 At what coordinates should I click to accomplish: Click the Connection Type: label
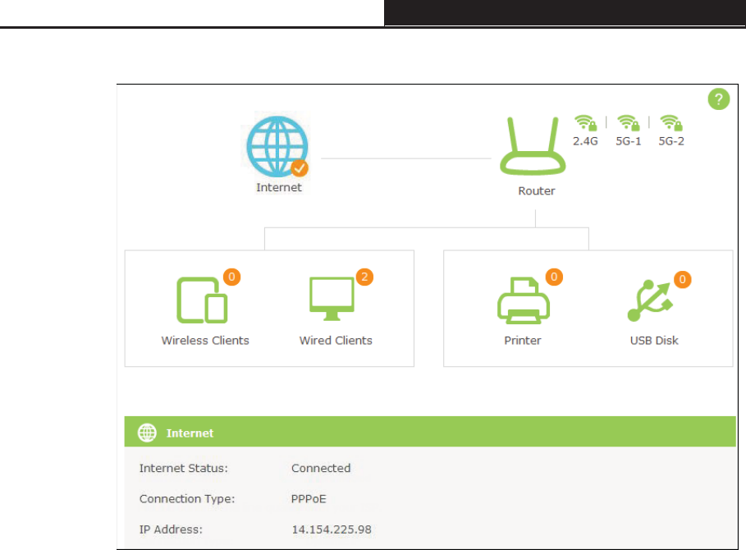[187, 499]
